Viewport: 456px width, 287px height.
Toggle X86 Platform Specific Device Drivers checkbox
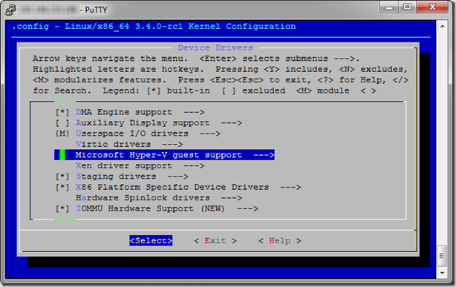tap(62, 187)
